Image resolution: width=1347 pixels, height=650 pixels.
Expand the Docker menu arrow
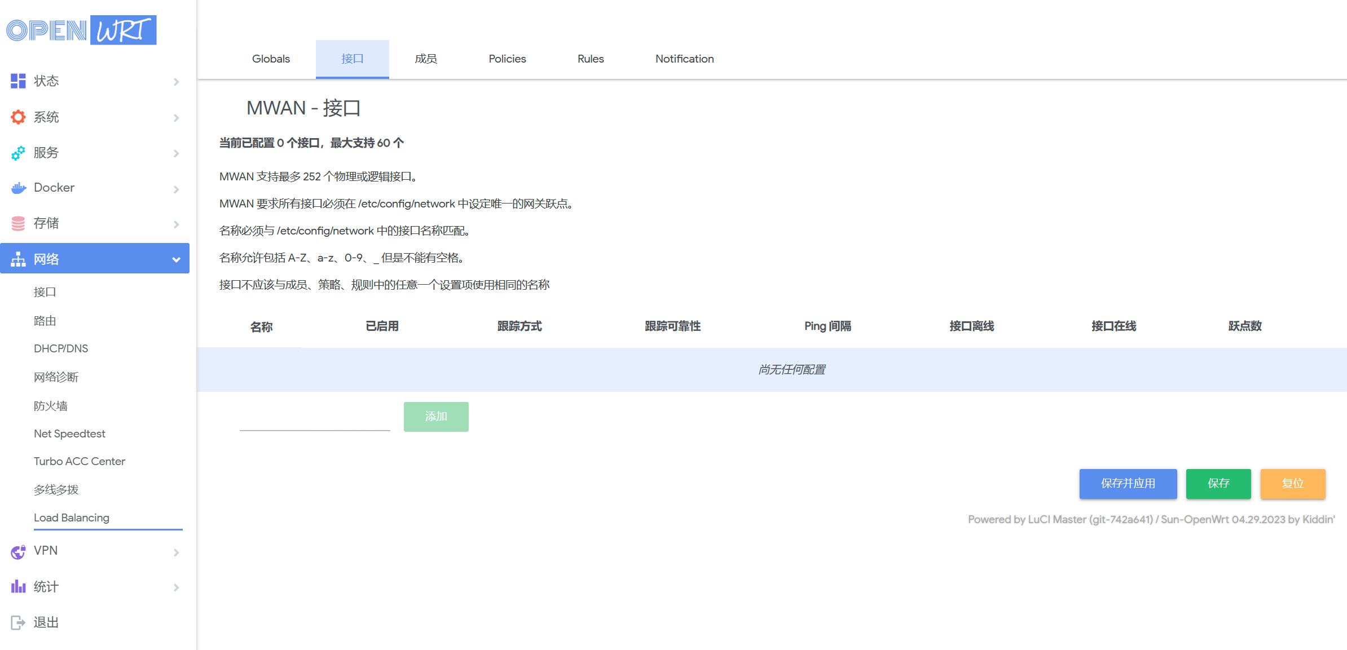tap(176, 189)
